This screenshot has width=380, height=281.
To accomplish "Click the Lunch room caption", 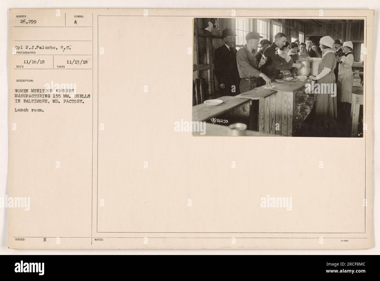I will [x=29, y=111].
